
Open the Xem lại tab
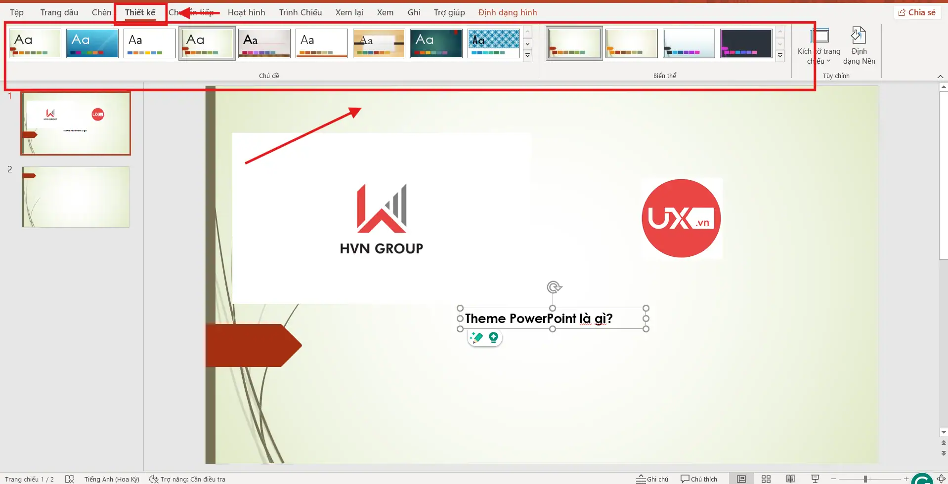click(x=349, y=12)
